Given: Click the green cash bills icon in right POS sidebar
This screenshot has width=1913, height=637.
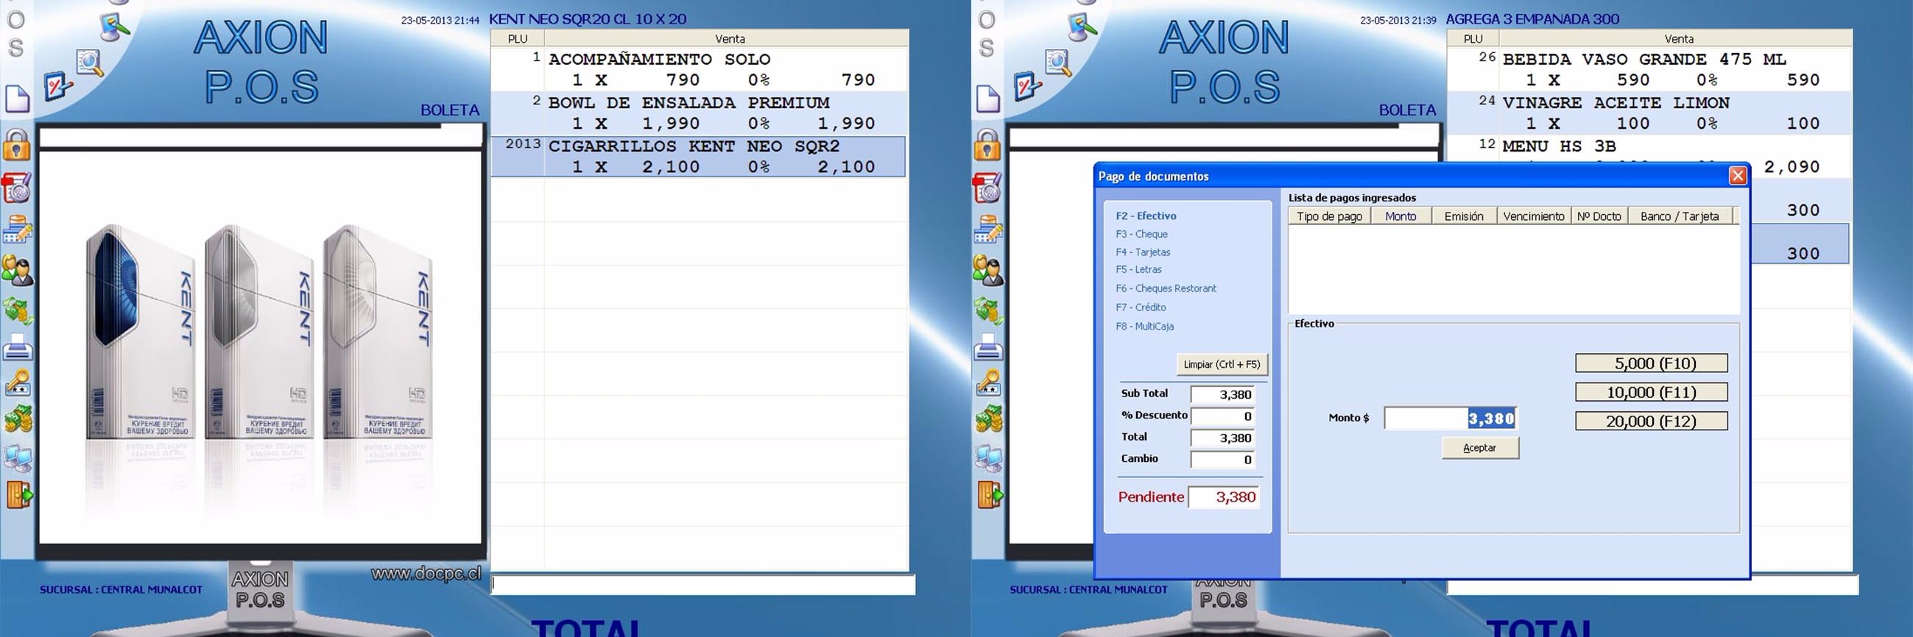Looking at the screenshot, I should (988, 310).
